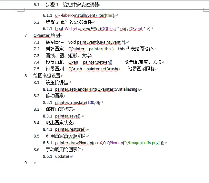Click the heading '步骤 2 重写过滤器事件'

(69, 22)
